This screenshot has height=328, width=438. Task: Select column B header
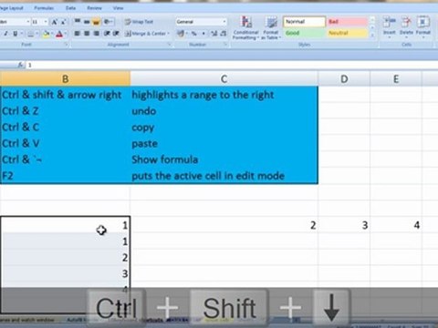[65, 79]
